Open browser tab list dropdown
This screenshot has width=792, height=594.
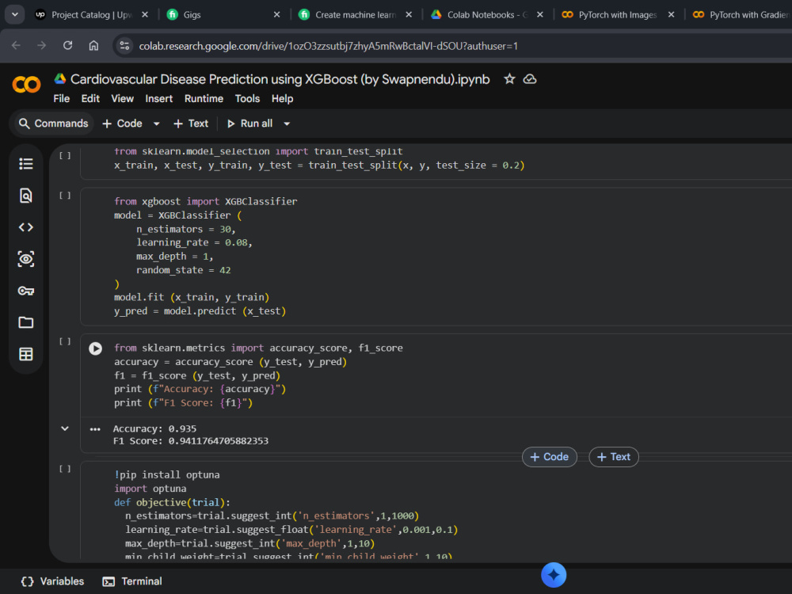(x=14, y=14)
